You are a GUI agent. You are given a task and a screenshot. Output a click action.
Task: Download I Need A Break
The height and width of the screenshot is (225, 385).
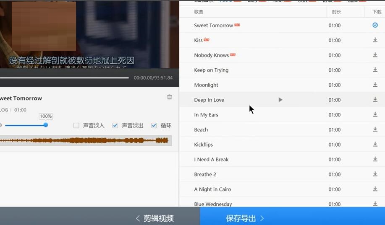pos(375,159)
